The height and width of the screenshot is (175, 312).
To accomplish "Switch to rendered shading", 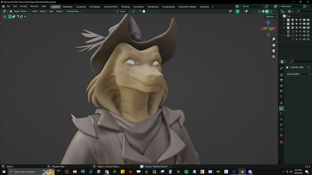I will click(271, 12).
